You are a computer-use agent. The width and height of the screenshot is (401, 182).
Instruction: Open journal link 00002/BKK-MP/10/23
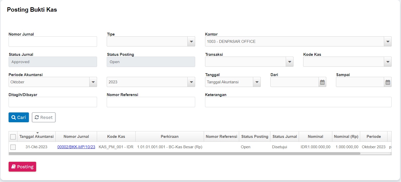[x=76, y=147]
